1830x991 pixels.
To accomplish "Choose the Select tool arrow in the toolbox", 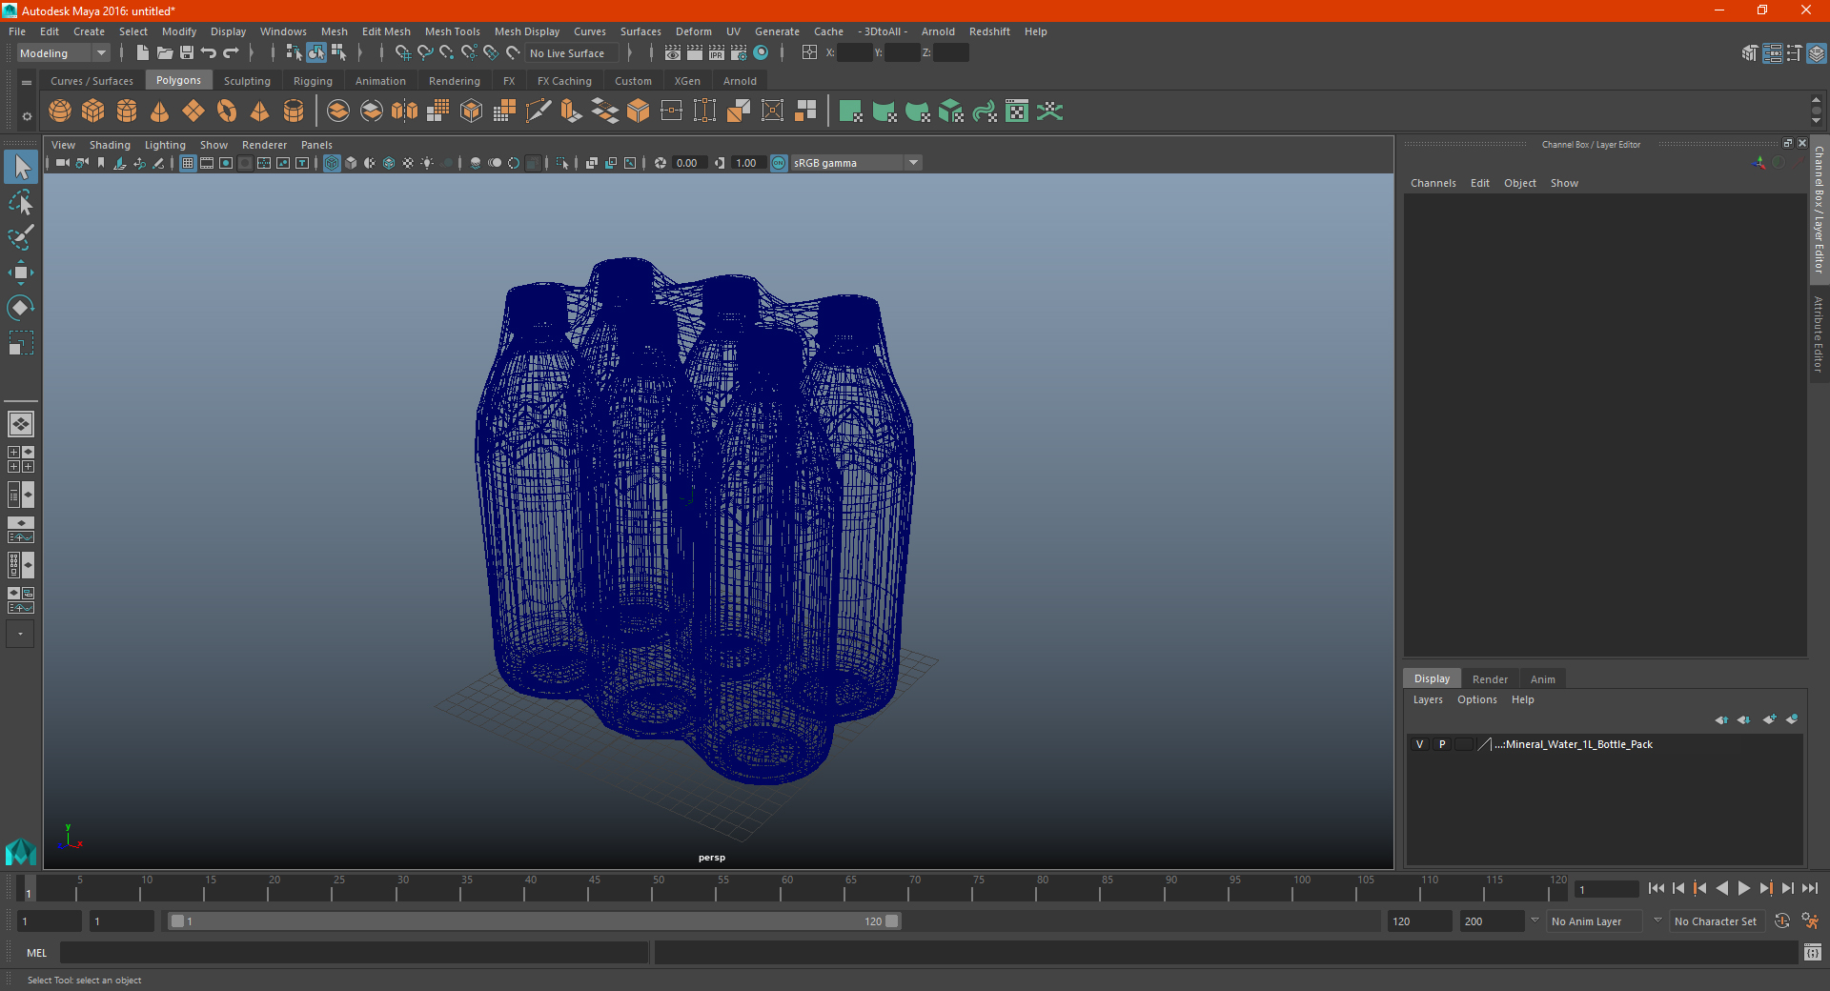I will coord(21,167).
